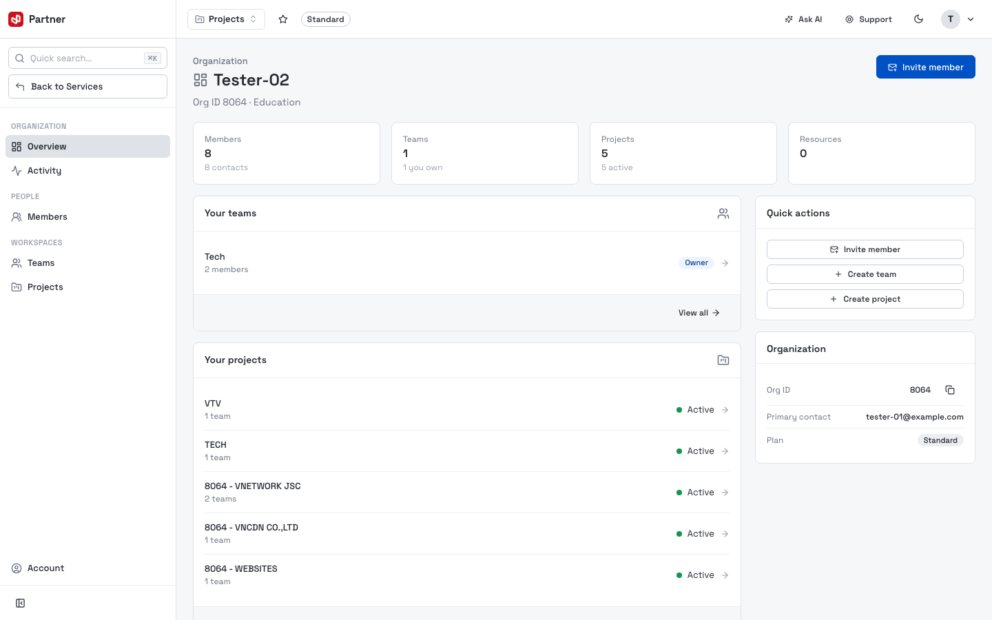Open the Resources stat card
This screenshot has width=992, height=620.
click(882, 153)
